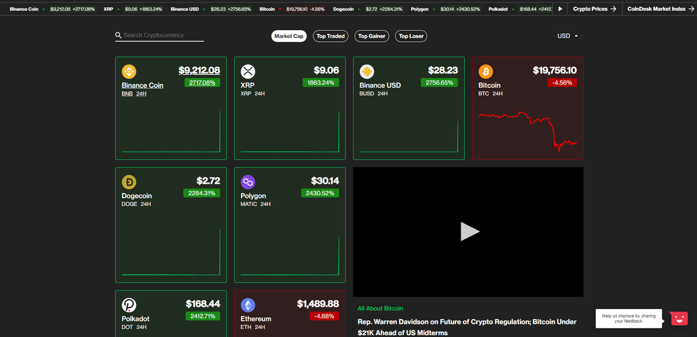The width and height of the screenshot is (697, 337).
Task: Click the 2756.65% BUSD change badge
Action: pyautogui.click(x=440, y=83)
